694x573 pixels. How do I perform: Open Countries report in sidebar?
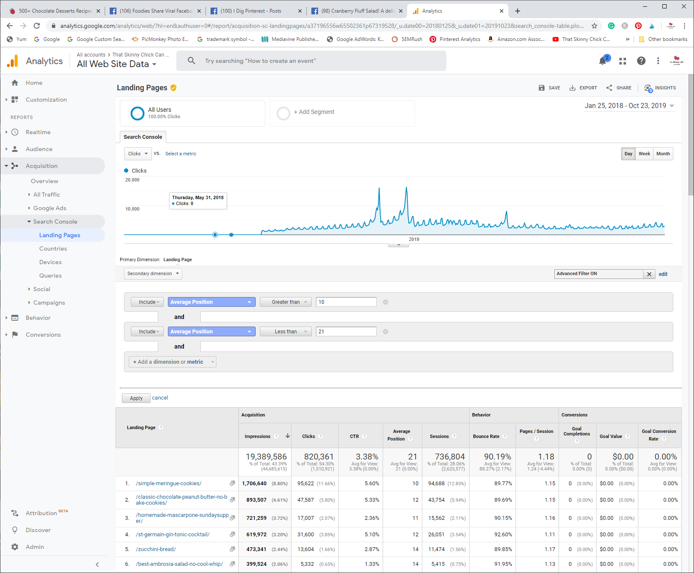coord(53,249)
